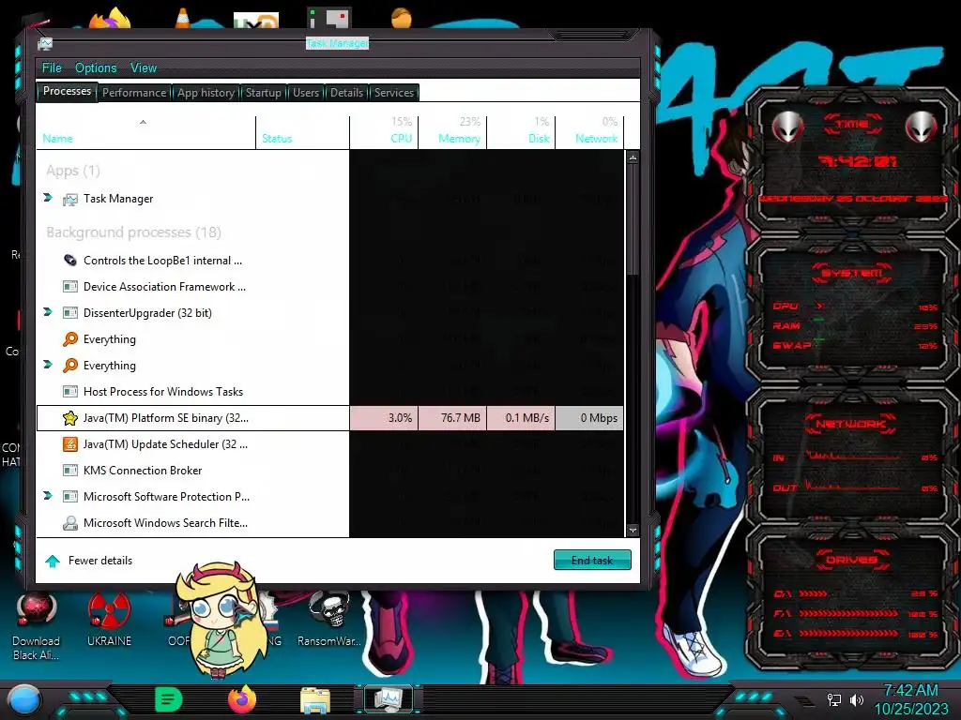Click the scrollbar up arrow

(x=633, y=157)
